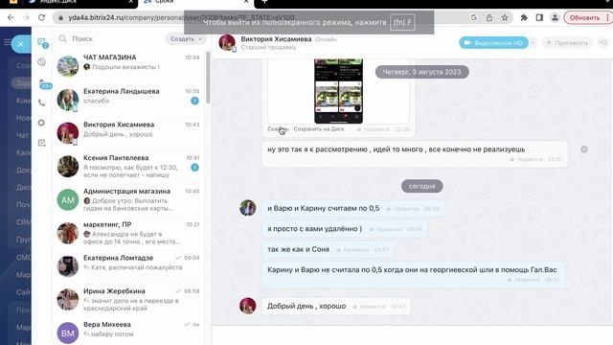The width and height of the screenshot is (613, 345).
Task: Open the chats icon in messenger sidebar
Action: pos(42,42)
